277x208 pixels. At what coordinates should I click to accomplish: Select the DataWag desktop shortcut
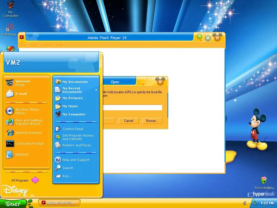(x=10, y=30)
